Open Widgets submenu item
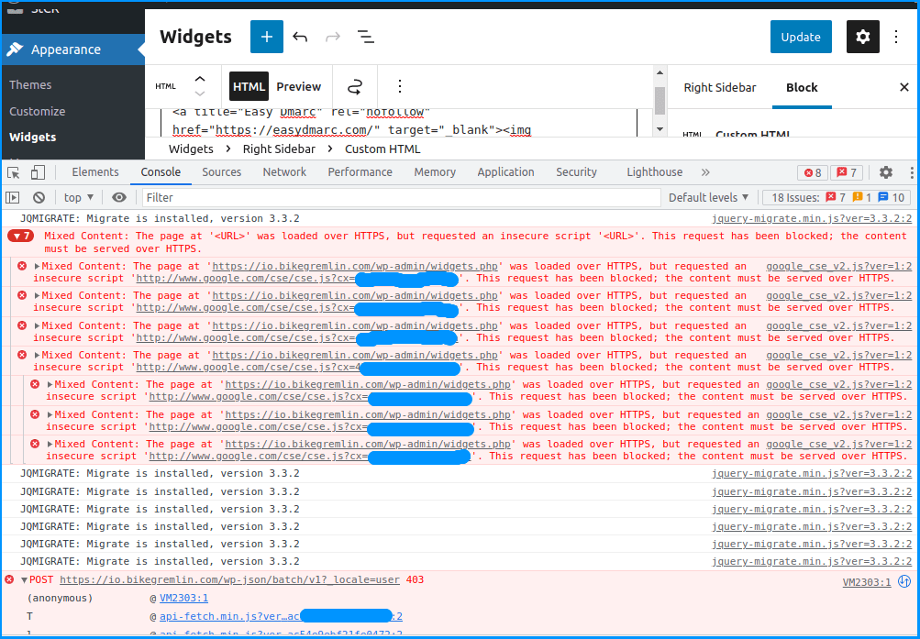 33,138
